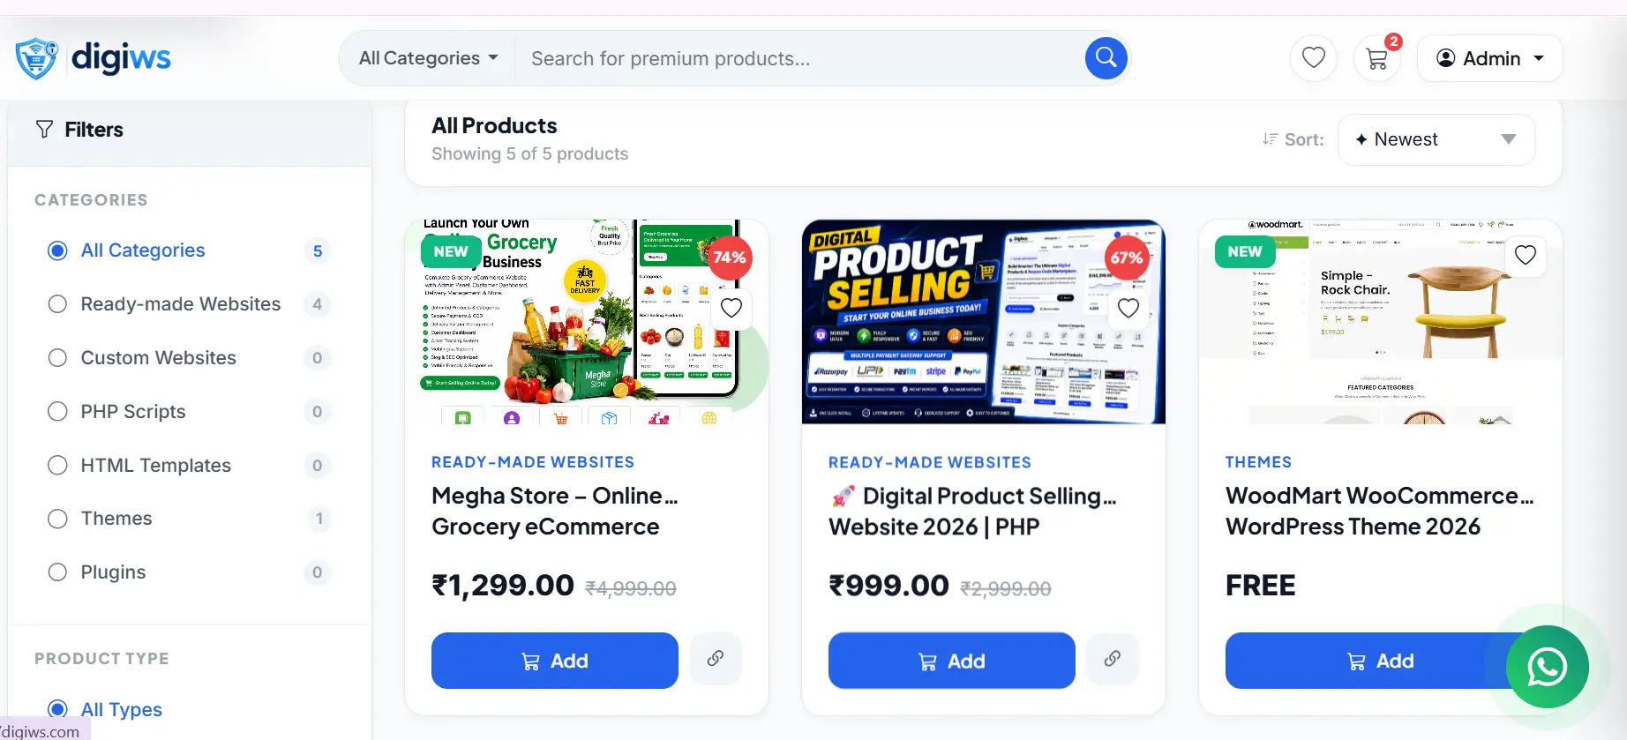Image resolution: width=1627 pixels, height=740 pixels.
Task: Open the wishlist heart in header
Action: point(1314,58)
